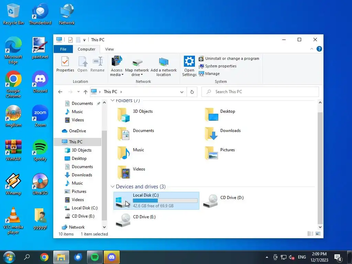Click the muted volume tray icon
The width and height of the screenshot is (352, 264).
pyautogui.click(x=291, y=257)
